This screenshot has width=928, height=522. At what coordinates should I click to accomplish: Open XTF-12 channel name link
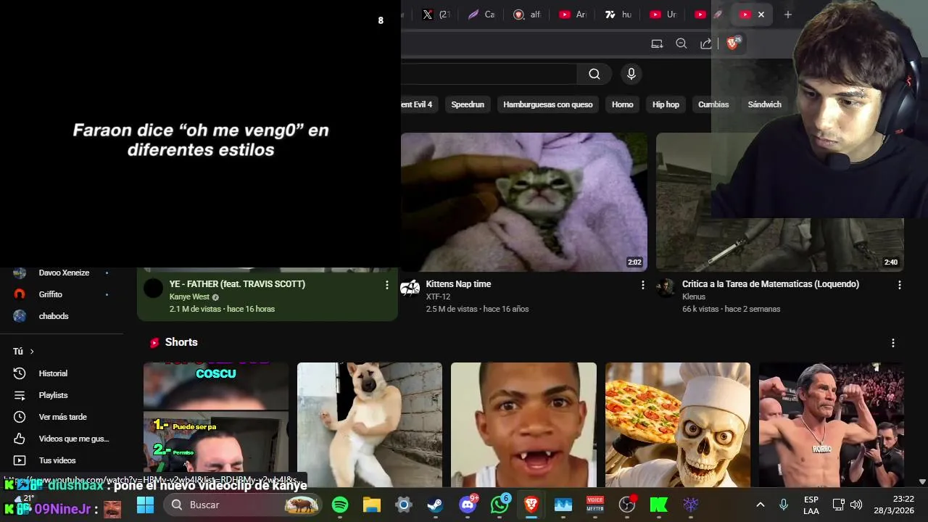438,297
